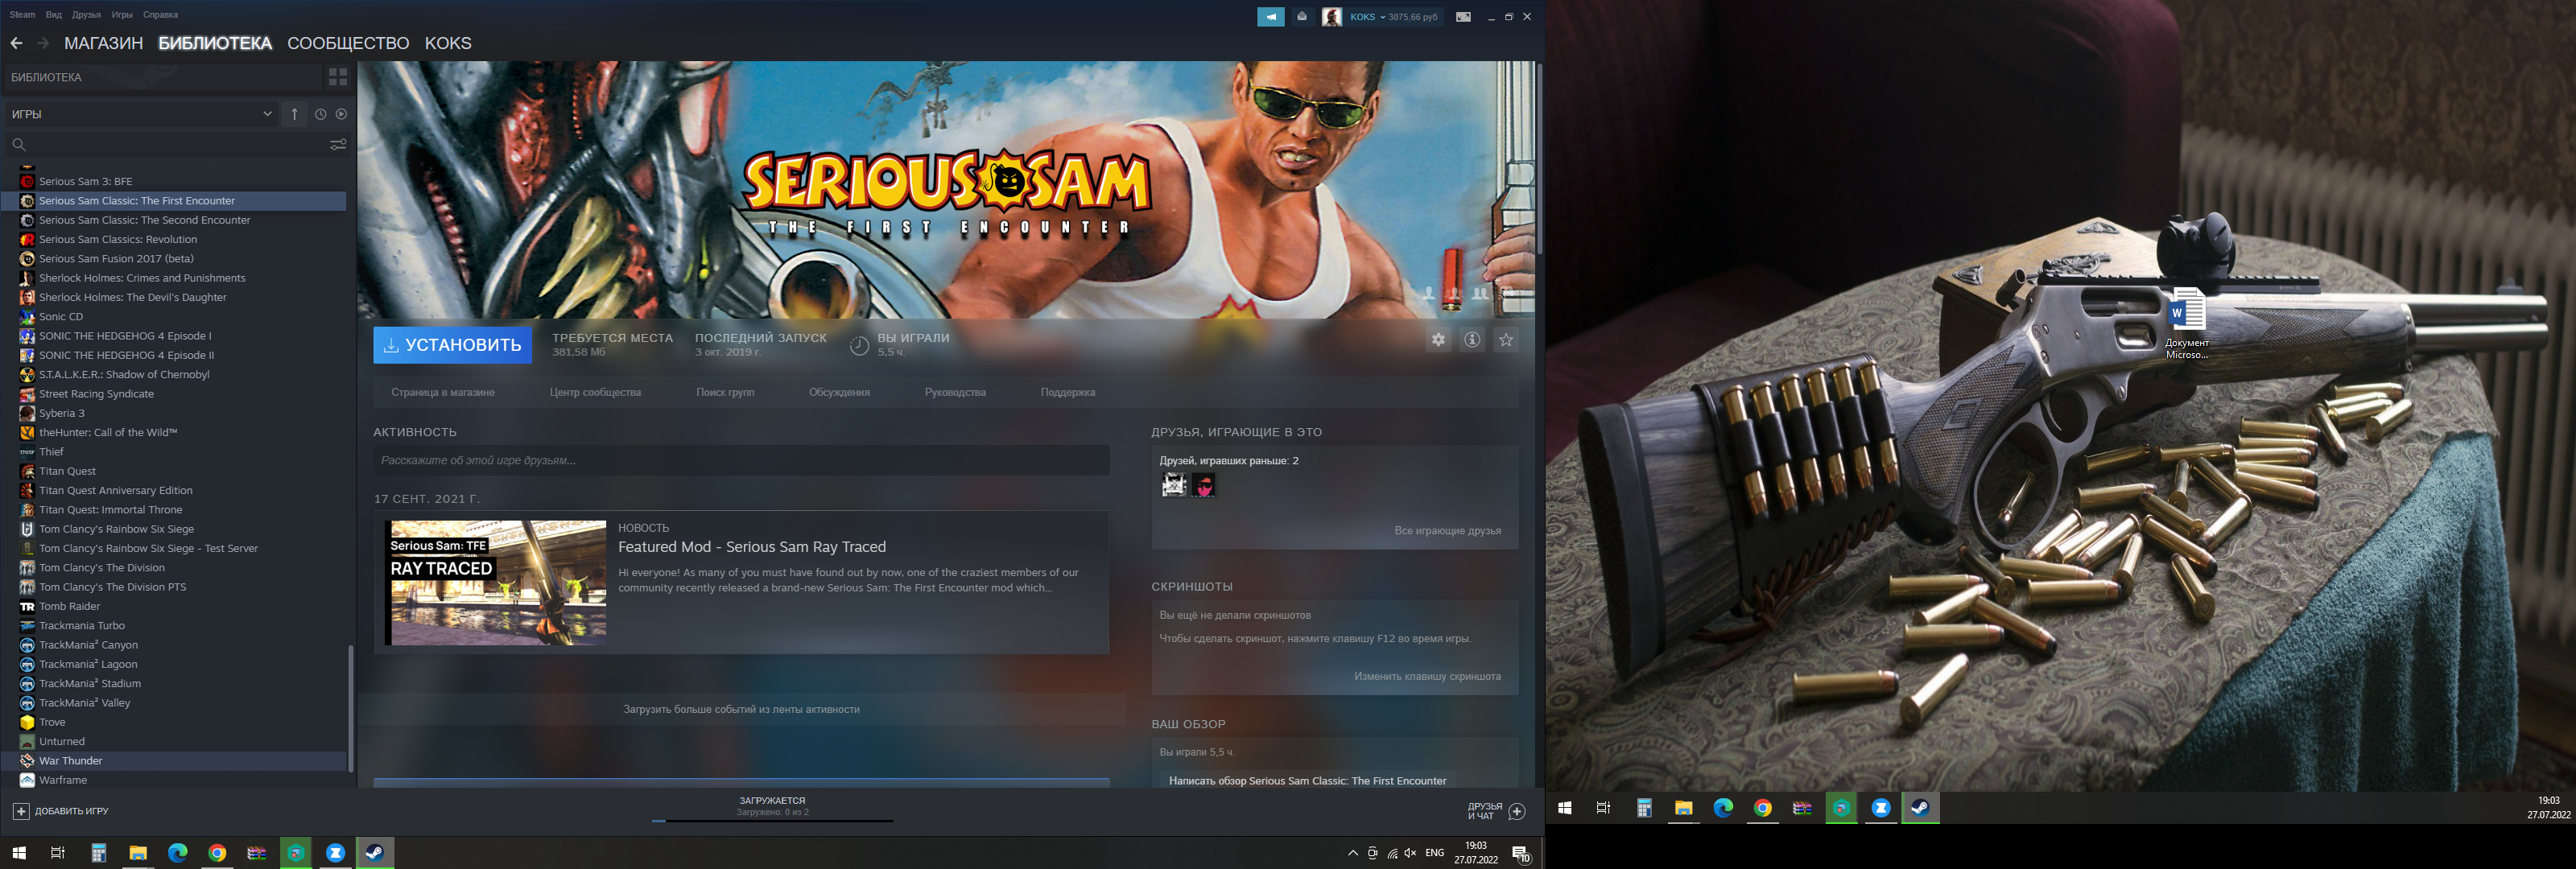Open Изменить клавишу скриншота link

coord(1427,677)
